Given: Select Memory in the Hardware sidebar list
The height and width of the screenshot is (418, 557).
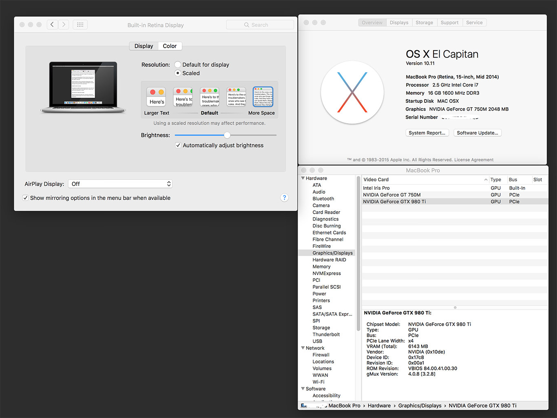Looking at the screenshot, I should click(x=321, y=267).
